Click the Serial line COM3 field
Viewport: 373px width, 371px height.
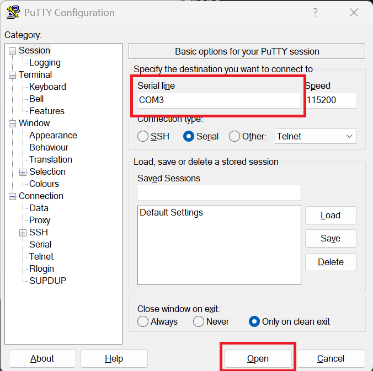[x=219, y=100]
